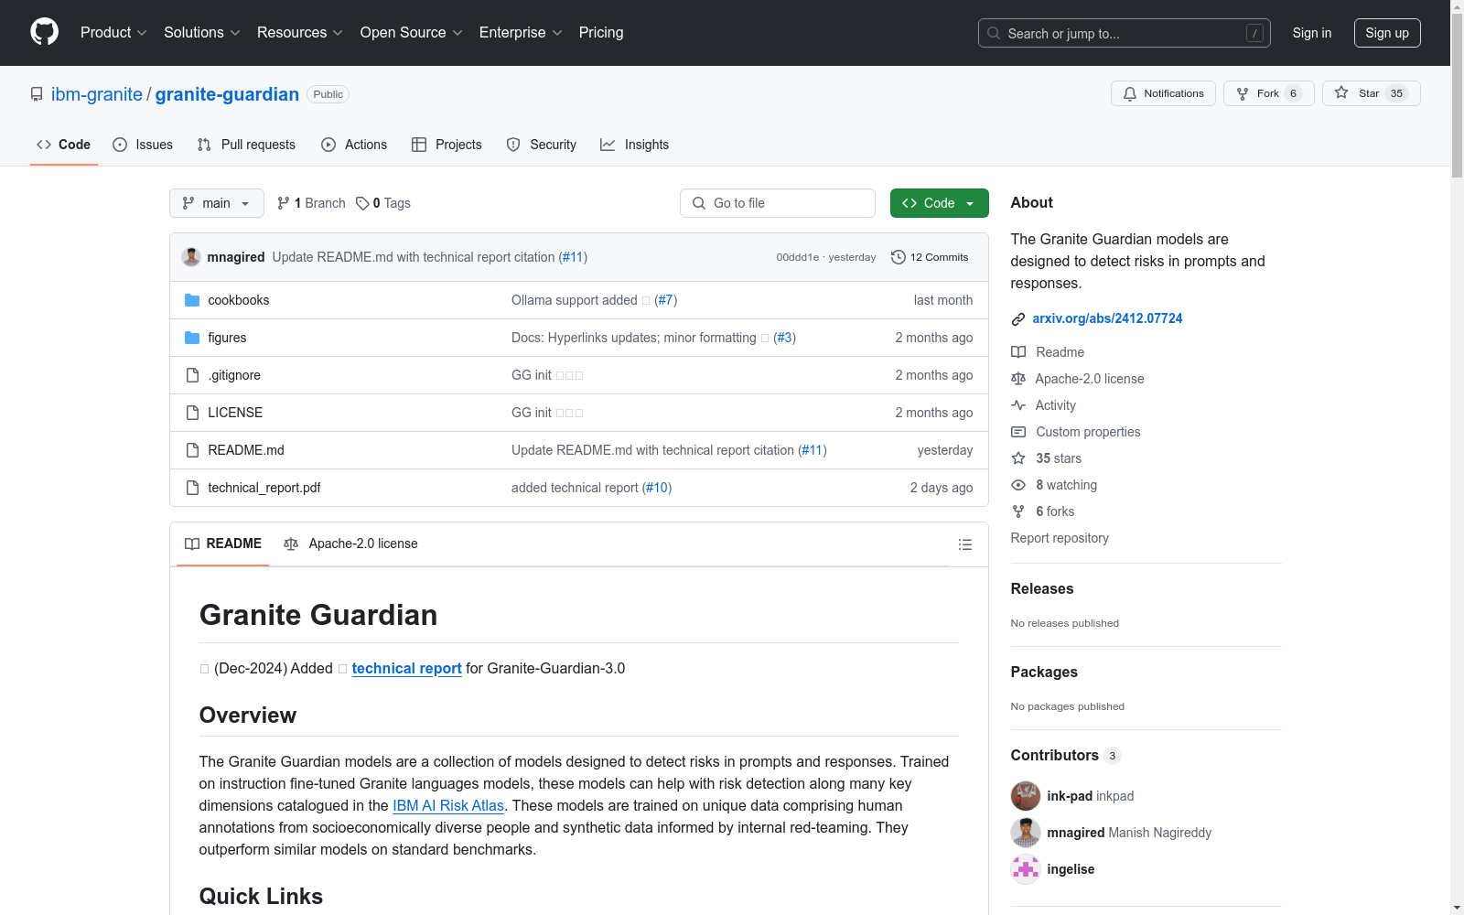
Task: Open the technical_report.pdf file name
Action: (x=264, y=488)
